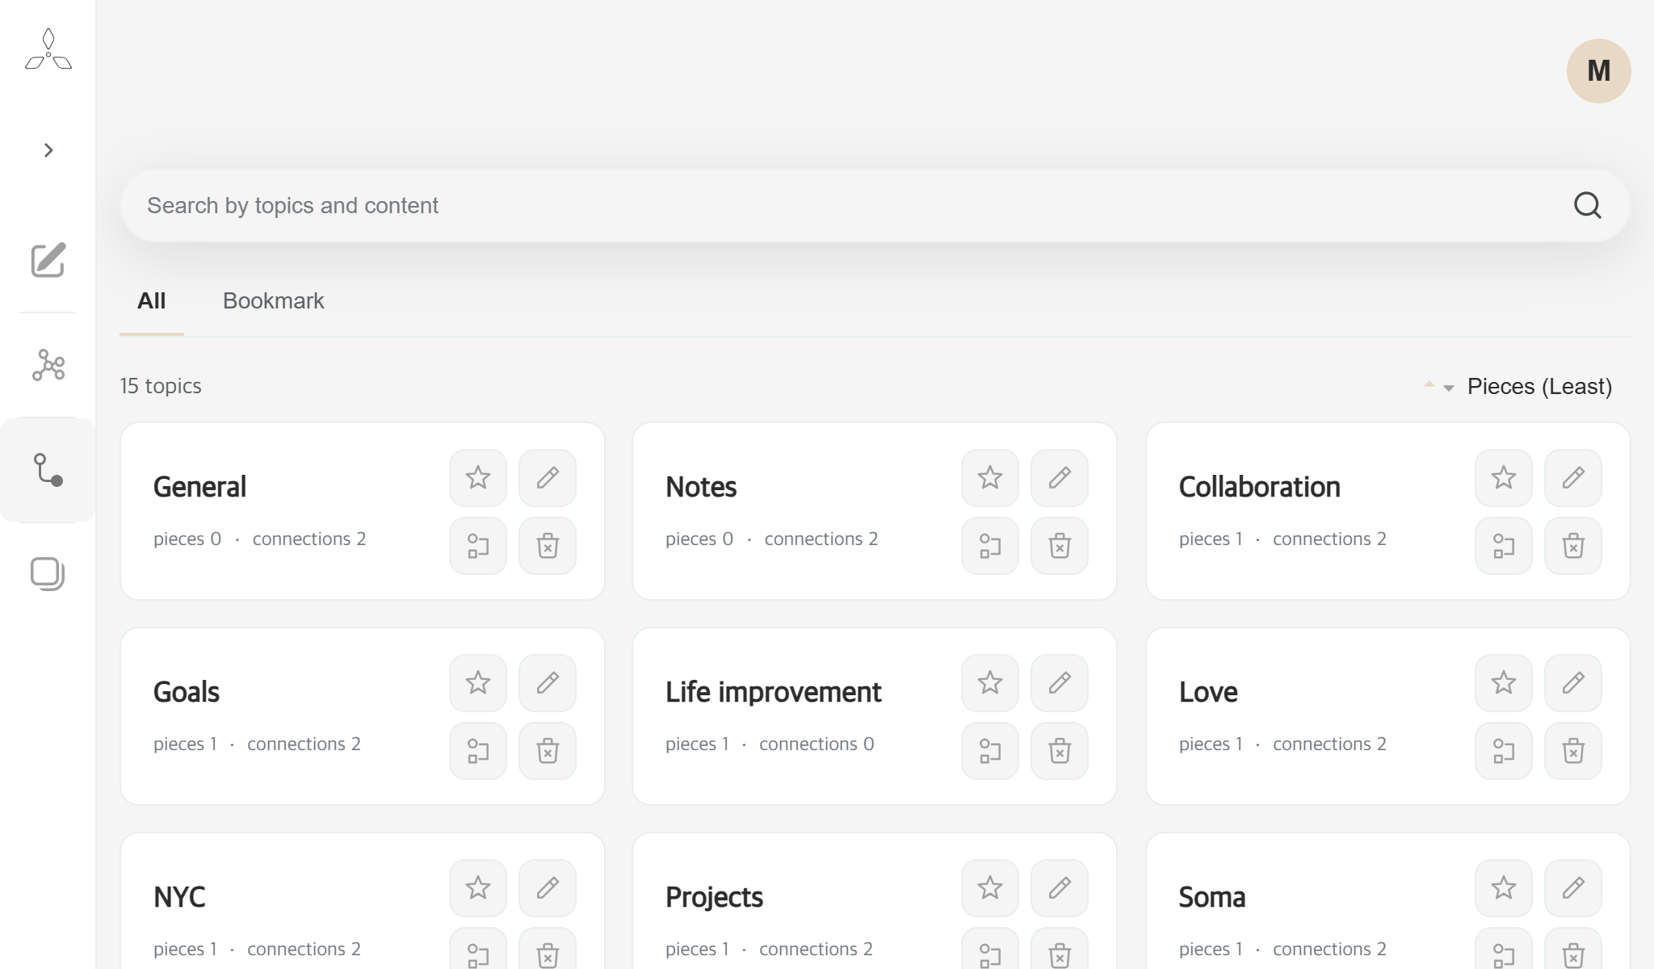Open the merge icon on the General card
1654x969 pixels.
point(477,546)
